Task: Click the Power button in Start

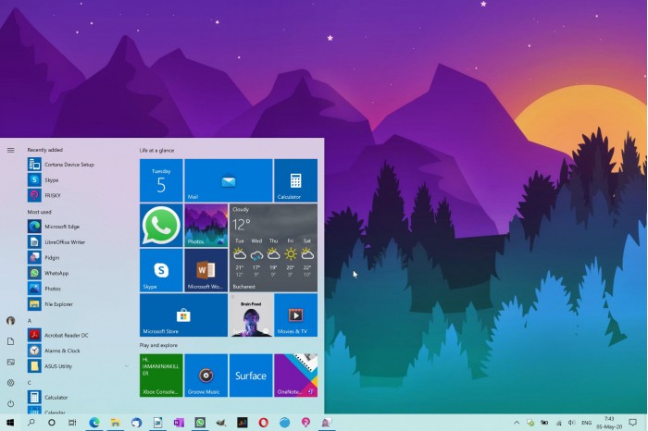Action: pos(11,403)
